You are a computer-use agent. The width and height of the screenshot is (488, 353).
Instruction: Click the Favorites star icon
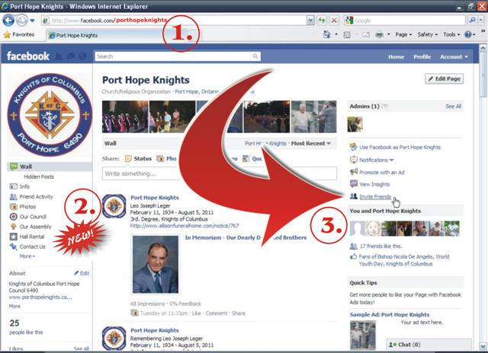click(x=7, y=35)
